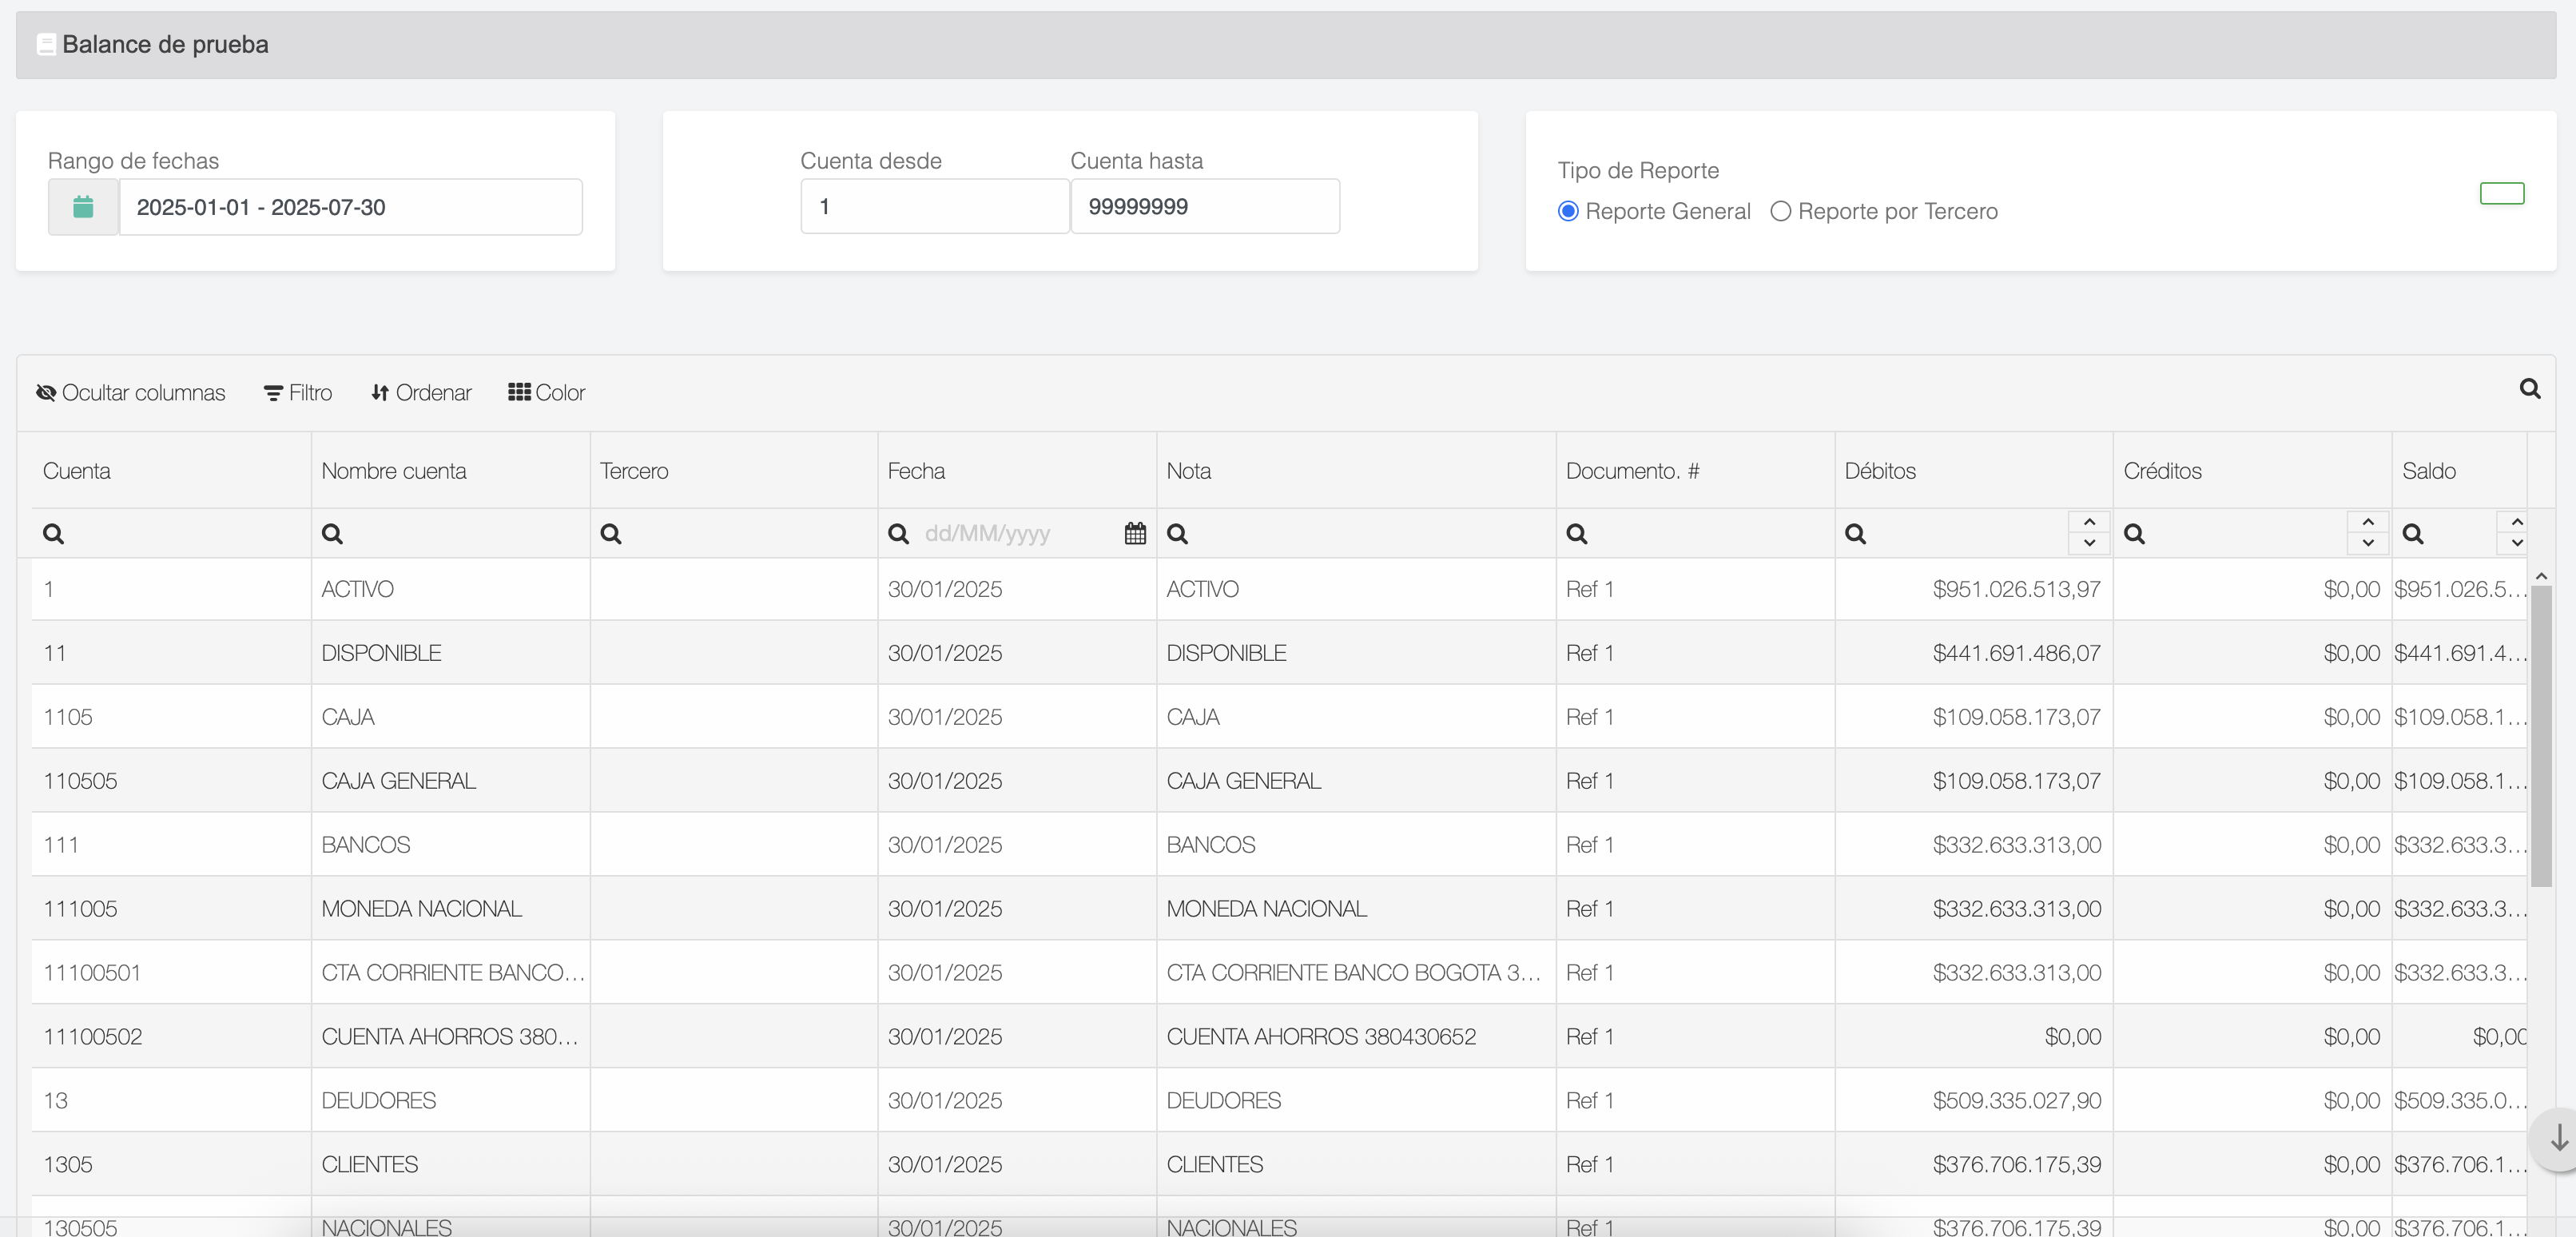
Task: Increase the Créditos filter value
Action: (x=2368, y=523)
